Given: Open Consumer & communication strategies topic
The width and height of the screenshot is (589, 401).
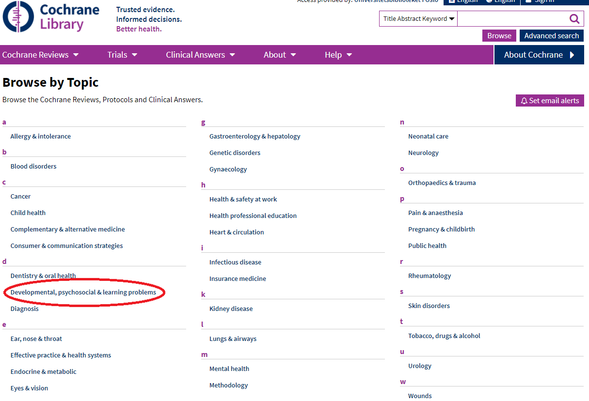Looking at the screenshot, I should pyautogui.click(x=67, y=246).
